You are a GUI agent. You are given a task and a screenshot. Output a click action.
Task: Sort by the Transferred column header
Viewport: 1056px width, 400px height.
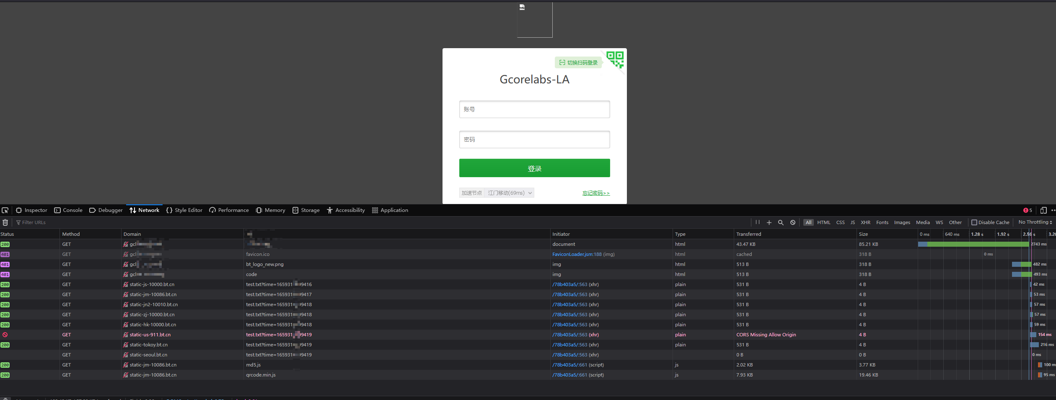point(795,234)
